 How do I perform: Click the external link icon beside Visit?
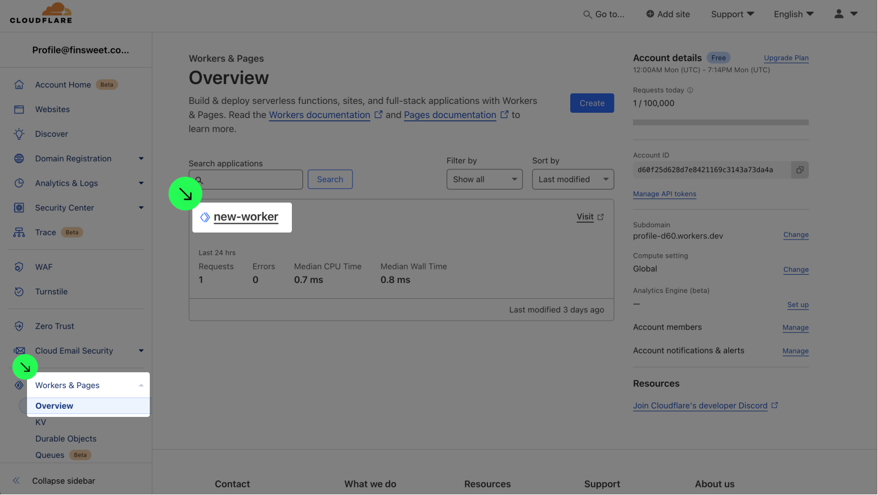tap(601, 217)
